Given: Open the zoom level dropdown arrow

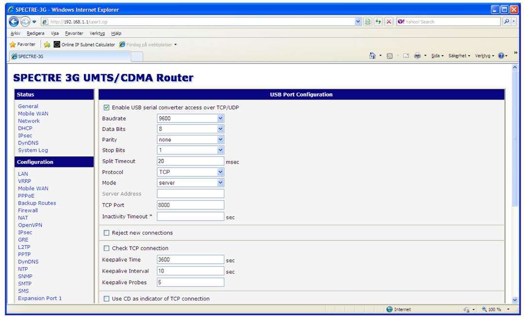Looking at the screenshot, I should coord(508,309).
